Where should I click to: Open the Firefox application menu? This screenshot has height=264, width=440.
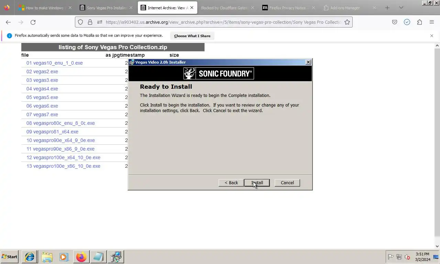point(432,22)
